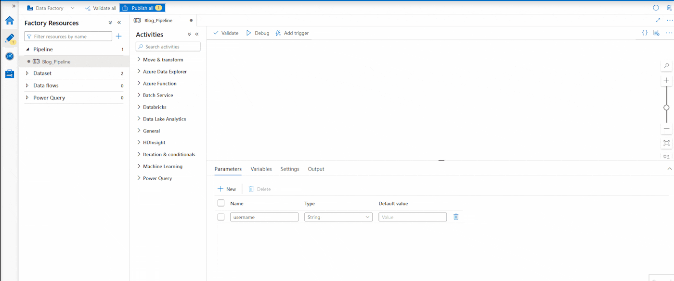Open the Monitor gauge hub
This screenshot has height=281, width=674.
(10, 56)
